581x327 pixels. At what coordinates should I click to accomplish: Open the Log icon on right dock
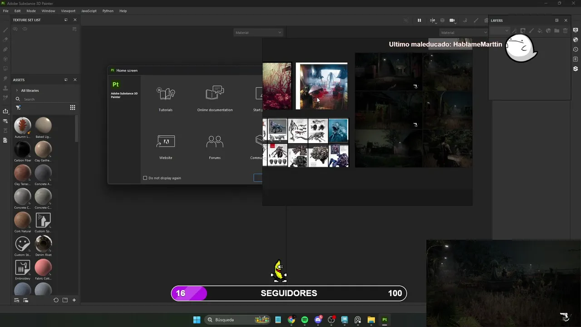click(576, 59)
